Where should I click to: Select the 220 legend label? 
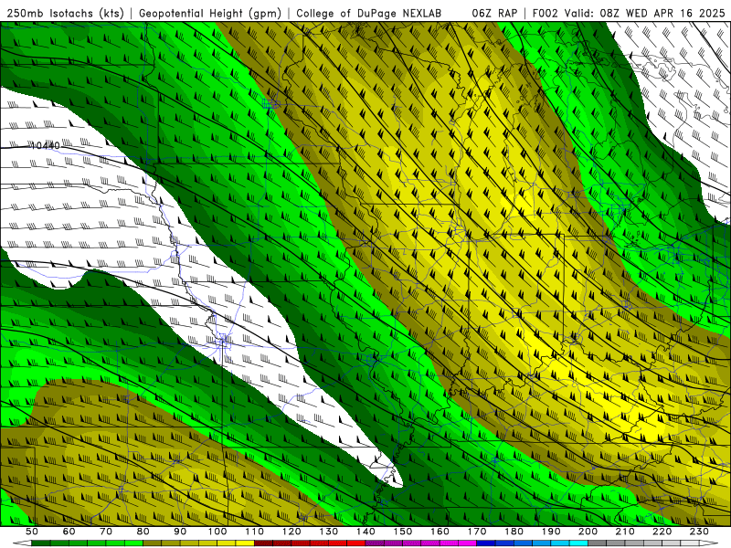(662, 532)
